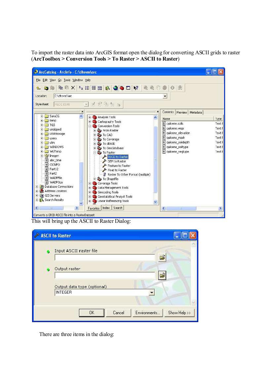Toggle the red ArcToolbox window icon
This screenshot has width=273, height=387.
click(122, 88)
